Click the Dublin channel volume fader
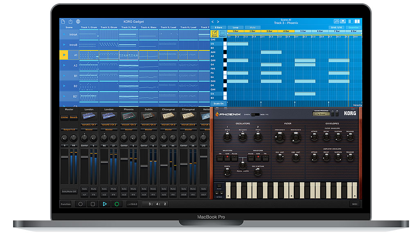The image size is (419, 236). click(144, 166)
